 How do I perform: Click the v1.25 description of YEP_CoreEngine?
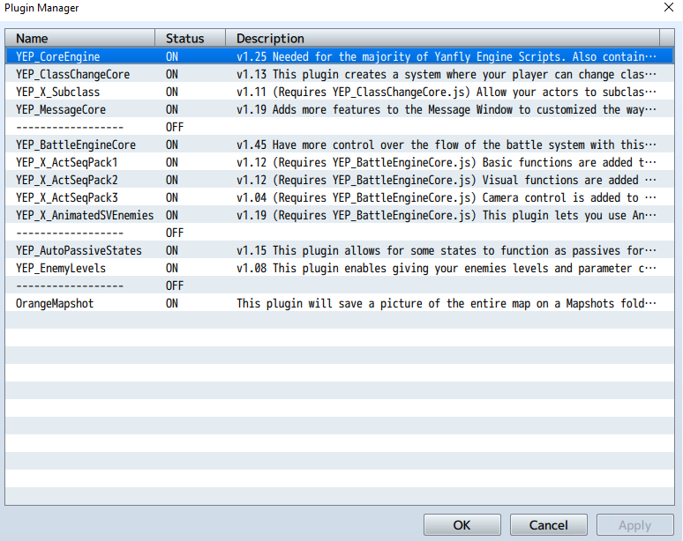[x=447, y=56]
